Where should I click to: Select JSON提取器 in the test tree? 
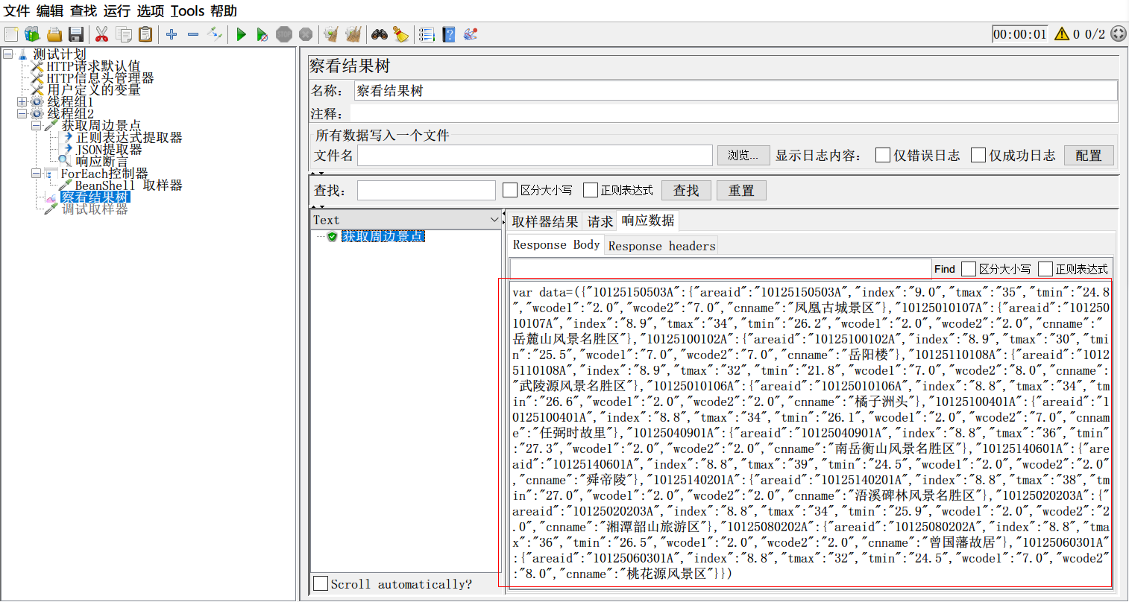click(109, 150)
